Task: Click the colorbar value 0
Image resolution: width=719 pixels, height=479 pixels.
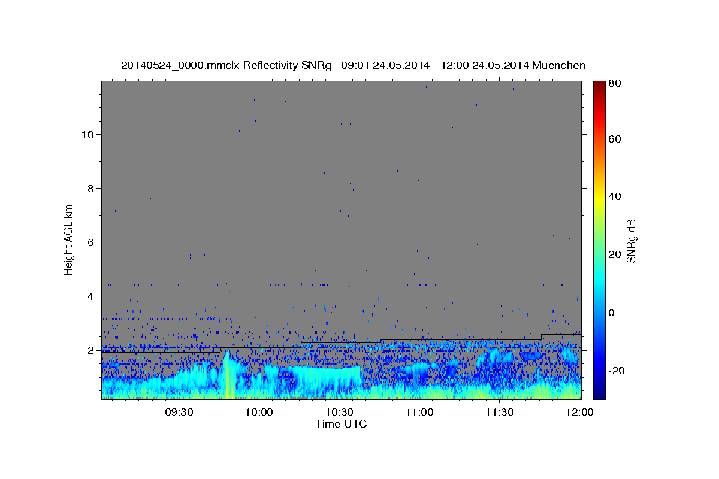Action: (x=613, y=313)
